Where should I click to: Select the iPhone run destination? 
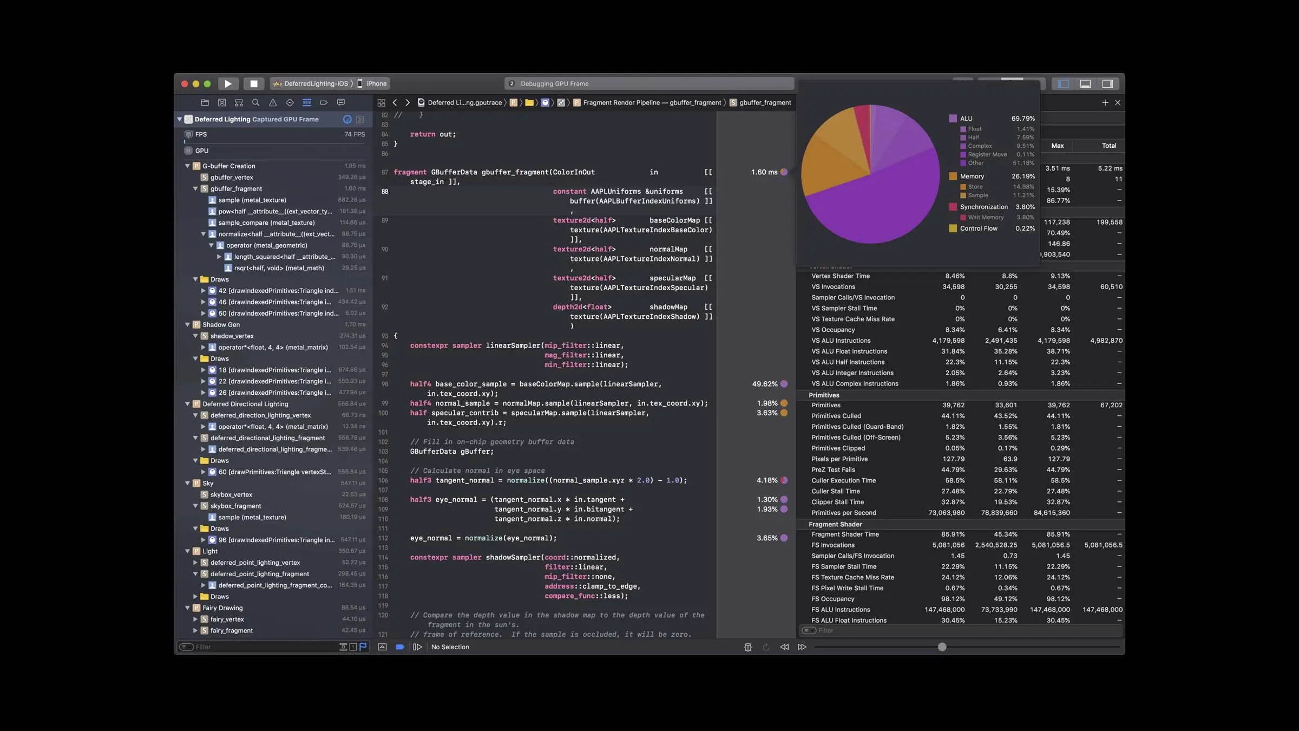[x=372, y=83]
